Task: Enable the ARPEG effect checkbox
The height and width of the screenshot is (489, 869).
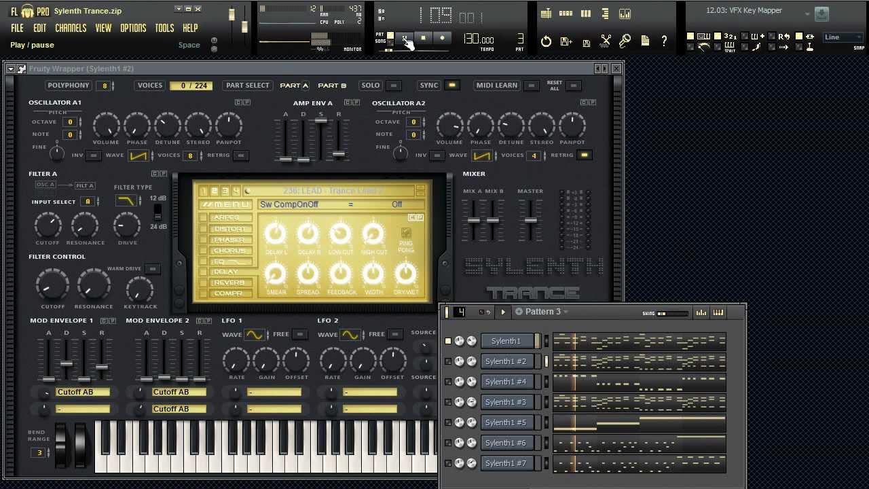Action: [204, 218]
